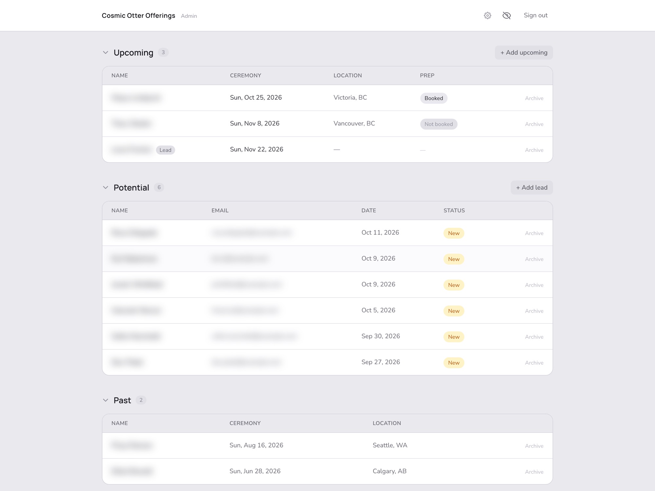Archive the Oct 25, 2026 ceremony row
This screenshot has width=655, height=491.
(534, 98)
